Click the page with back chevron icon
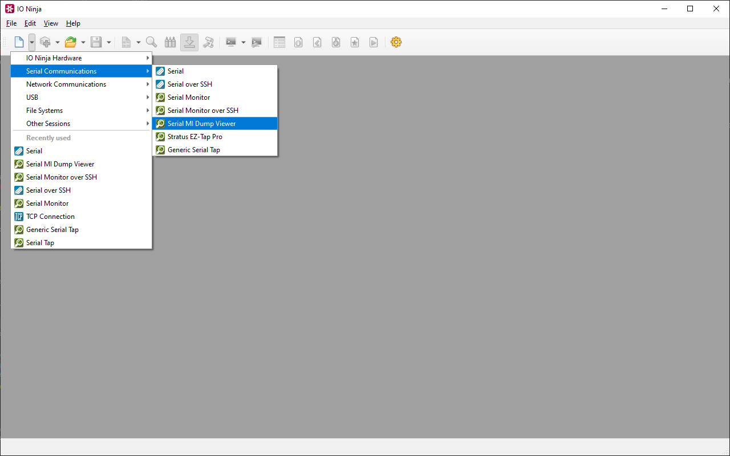Image resolution: width=730 pixels, height=456 pixels. pyautogui.click(x=317, y=42)
